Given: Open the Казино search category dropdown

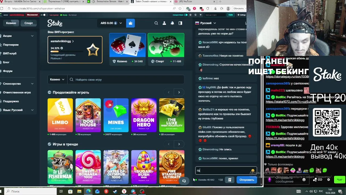Looking at the screenshot, I should (x=57, y=79).
